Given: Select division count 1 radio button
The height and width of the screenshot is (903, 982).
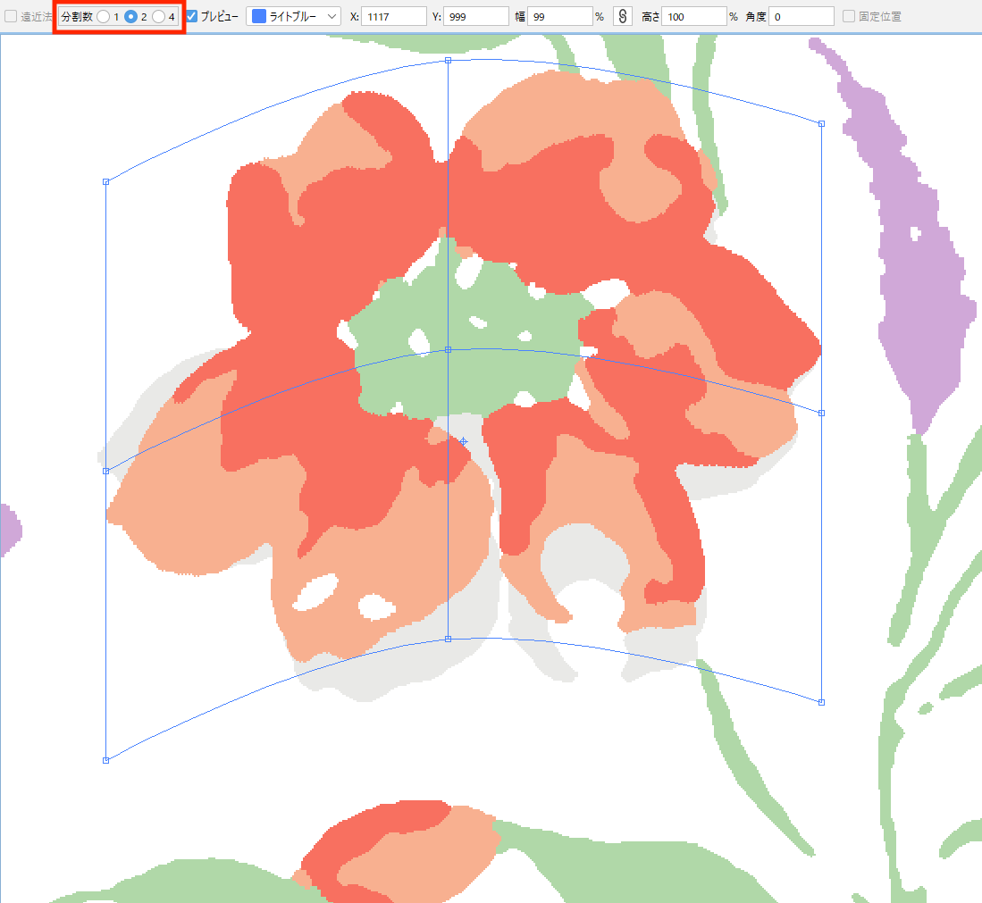Looking at the screenshot, I should [x=104, y=17].
